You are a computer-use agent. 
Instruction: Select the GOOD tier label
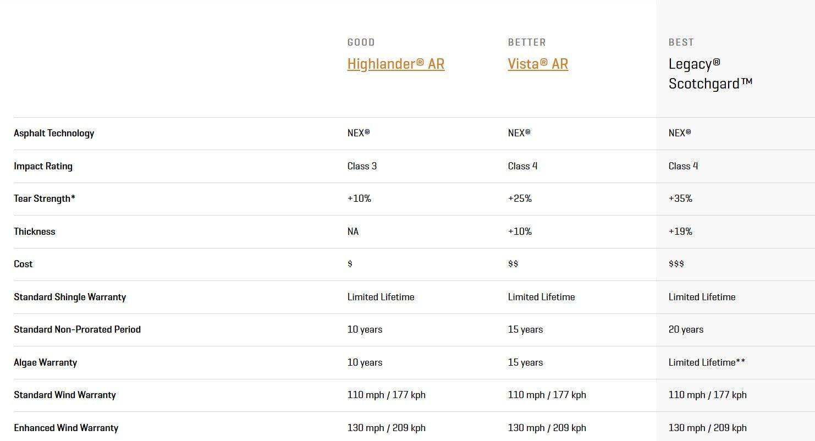361,42
